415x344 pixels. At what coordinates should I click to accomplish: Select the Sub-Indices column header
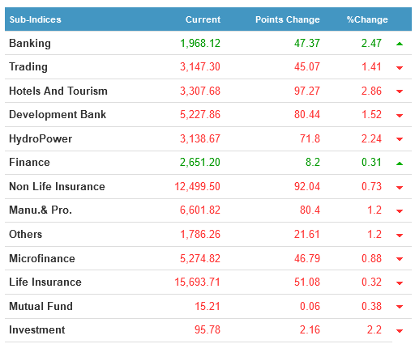pos(36,19)
